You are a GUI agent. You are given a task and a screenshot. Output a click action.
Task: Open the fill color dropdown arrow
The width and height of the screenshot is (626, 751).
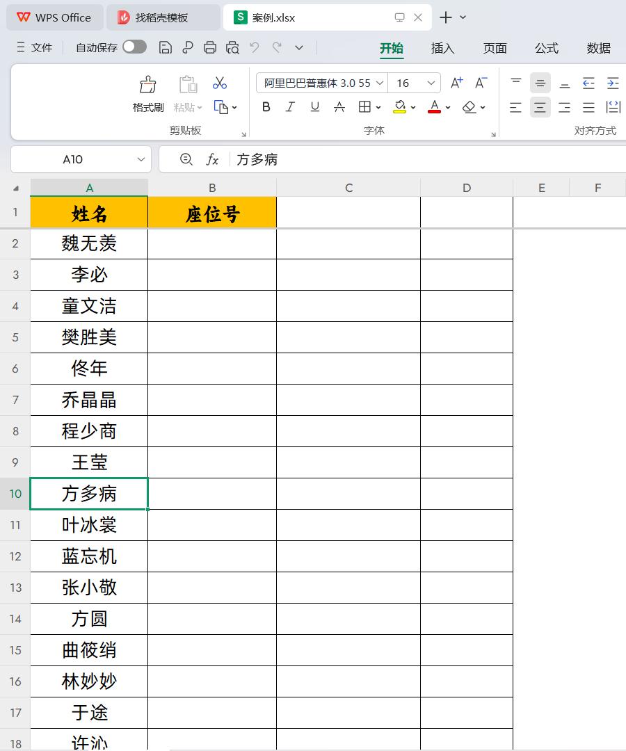[x=413, y=108]
